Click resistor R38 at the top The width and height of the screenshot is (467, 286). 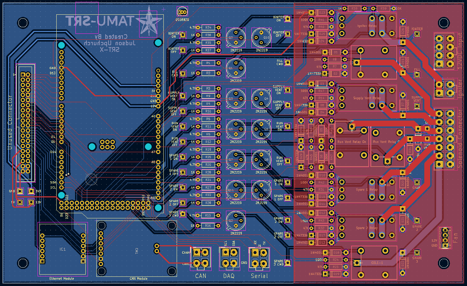(354, 8)
